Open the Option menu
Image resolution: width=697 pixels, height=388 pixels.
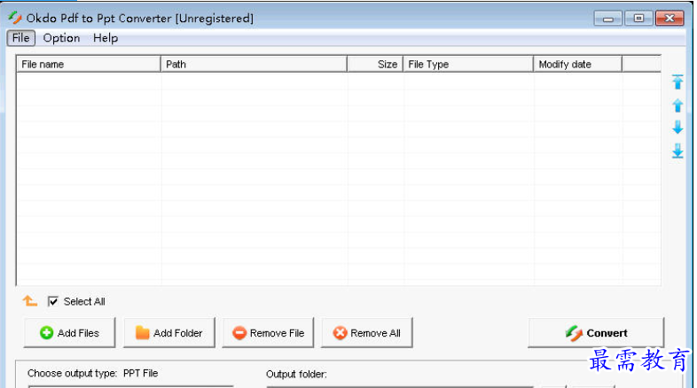click(61, 38)
